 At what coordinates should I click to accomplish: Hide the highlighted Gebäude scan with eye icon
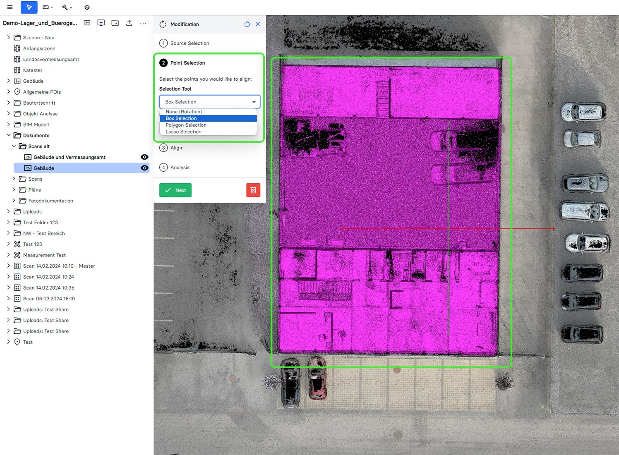(144, 168)
